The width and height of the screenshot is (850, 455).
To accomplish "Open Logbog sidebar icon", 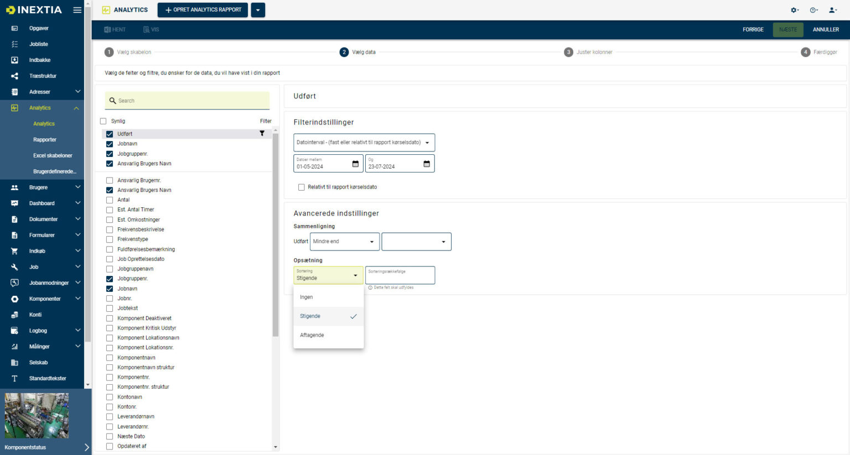I will (x=14, y=331).
